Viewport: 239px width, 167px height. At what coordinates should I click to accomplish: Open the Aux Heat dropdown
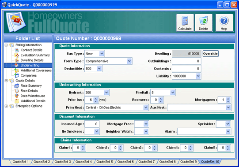[228, 108]
